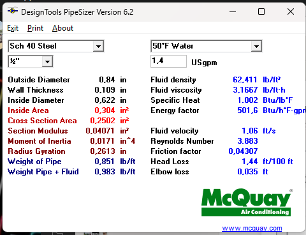The width and height of the screenshot is (306, 235).
Task: Select the Weight of Pipe value 0,851
Action: coord(105,162)
